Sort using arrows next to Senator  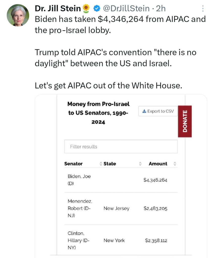pos(101,164)
